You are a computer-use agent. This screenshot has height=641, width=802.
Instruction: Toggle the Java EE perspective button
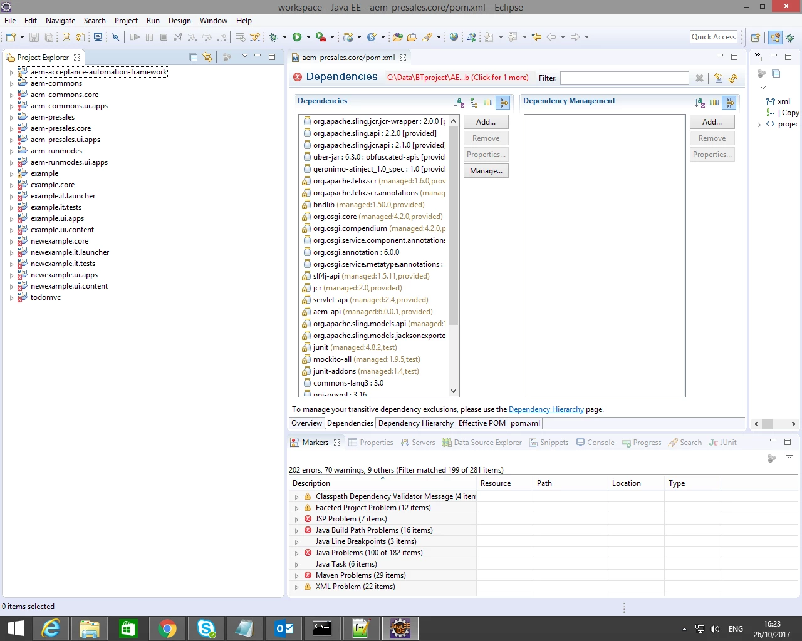tap(775, 37)
